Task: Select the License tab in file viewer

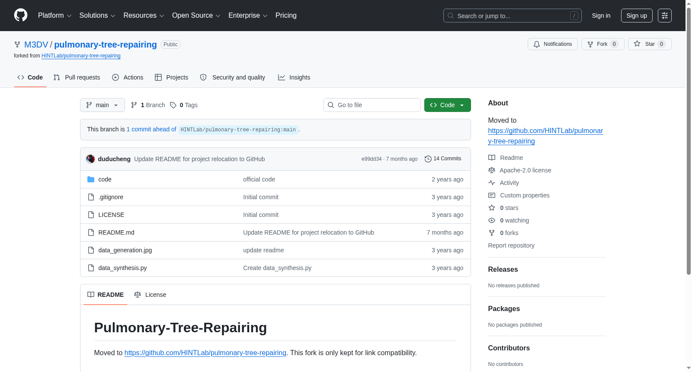Action: click(150, 295)
